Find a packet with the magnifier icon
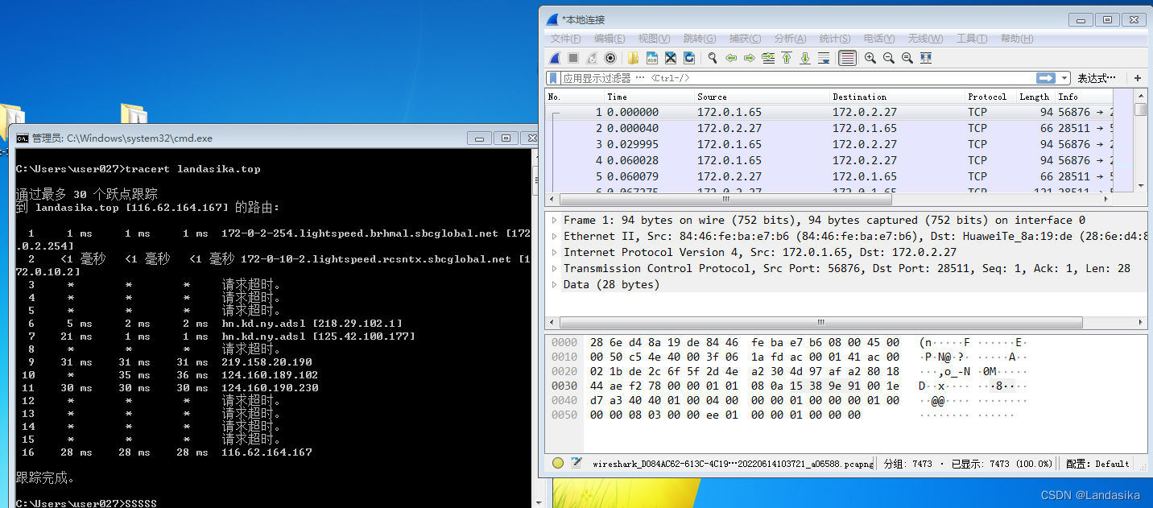Screen dimensions: 1153x508 [713, 58]
